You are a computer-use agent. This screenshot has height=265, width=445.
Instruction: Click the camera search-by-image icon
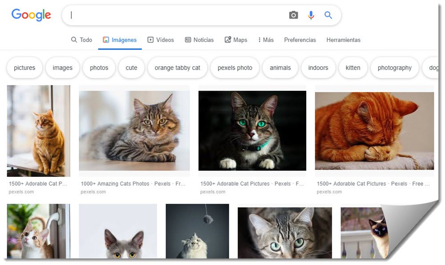click(293, 15)
